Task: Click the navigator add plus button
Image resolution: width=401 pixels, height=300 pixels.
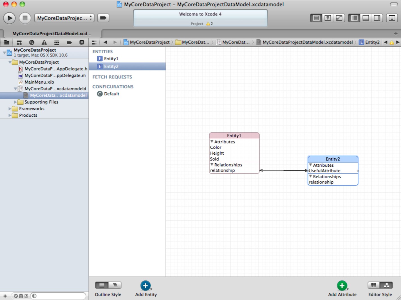Action: coord(5,296)
